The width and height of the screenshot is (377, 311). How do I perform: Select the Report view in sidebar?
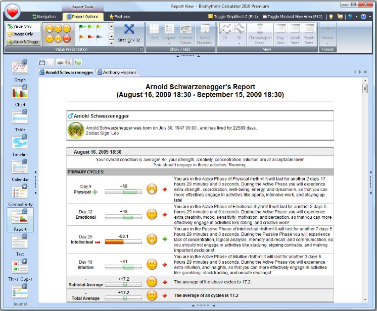pos(20,220)
